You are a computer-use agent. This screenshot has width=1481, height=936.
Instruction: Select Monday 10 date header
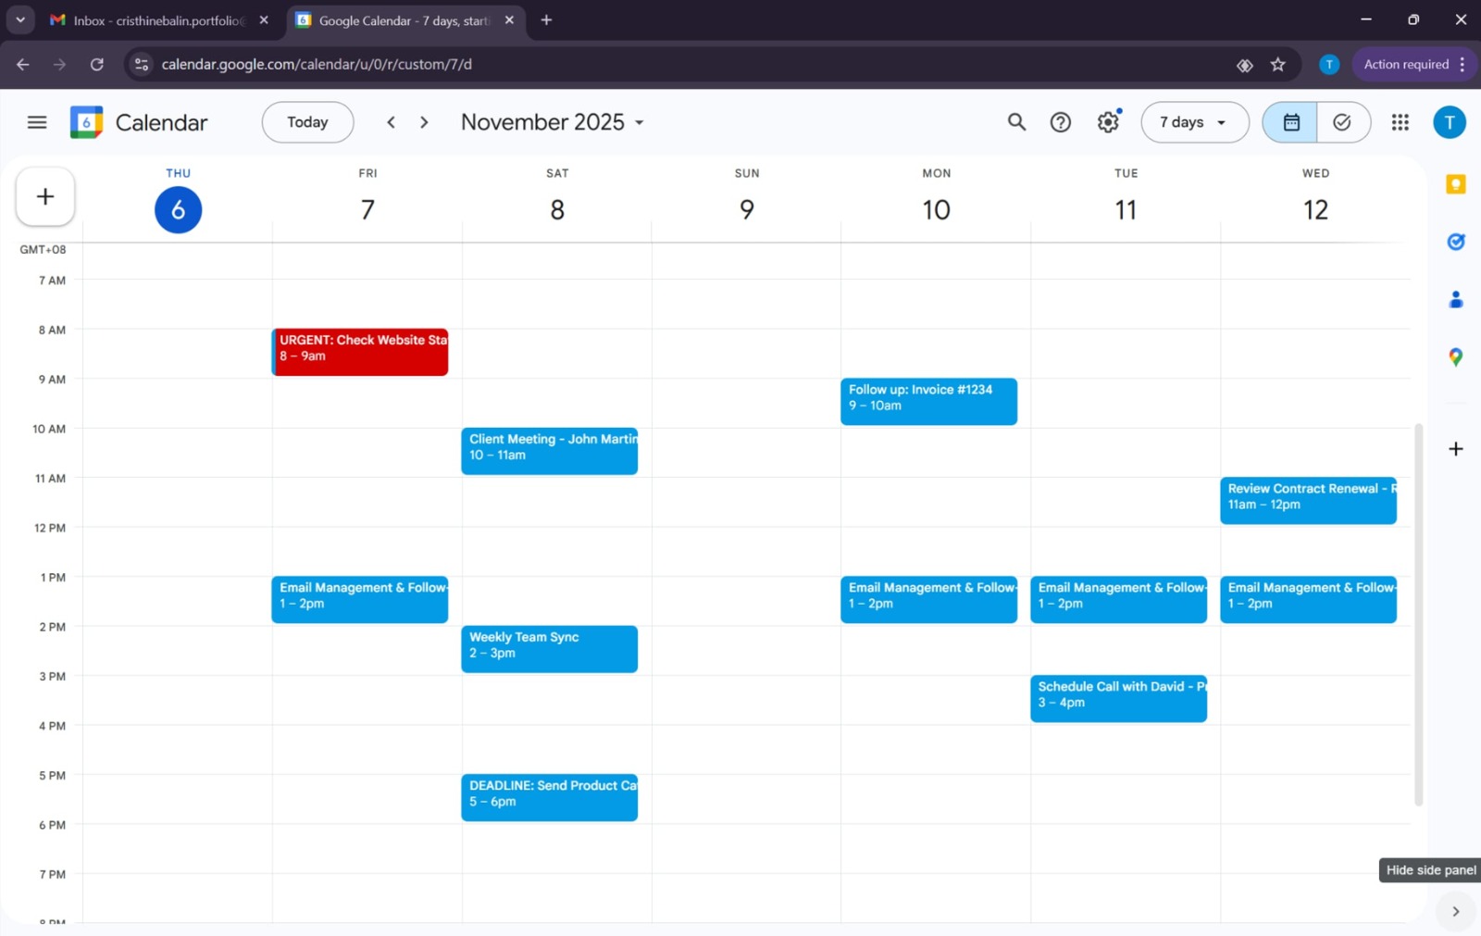point(936,209)
